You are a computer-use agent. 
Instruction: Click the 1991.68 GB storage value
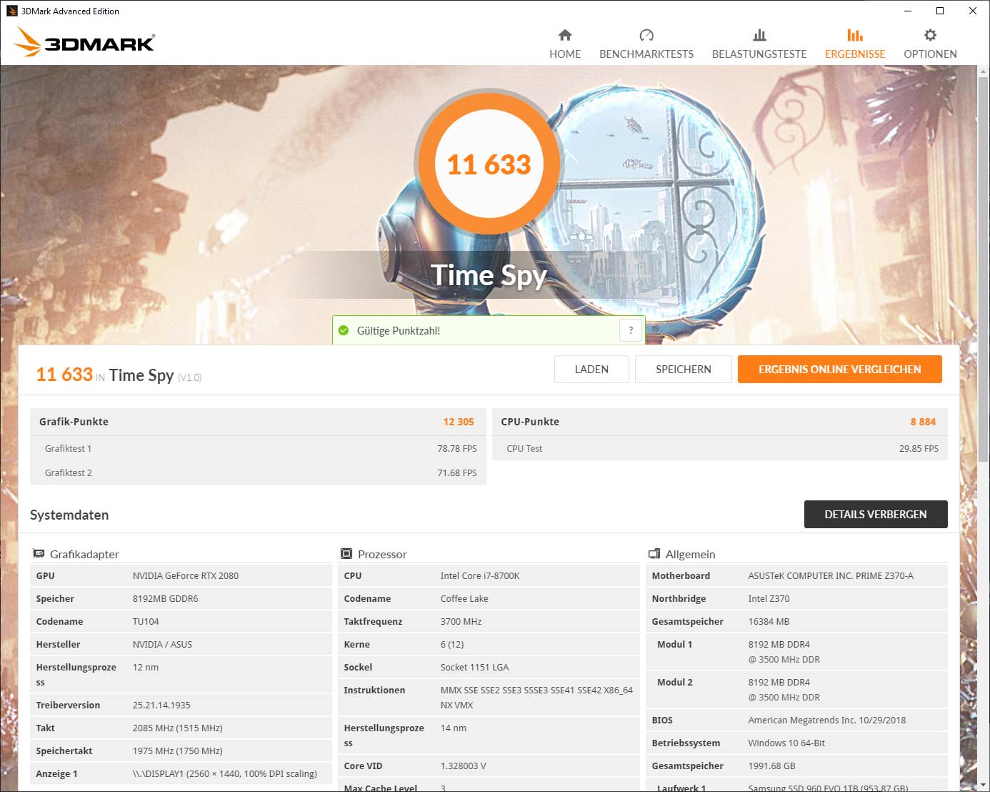(x=771, y=766)
